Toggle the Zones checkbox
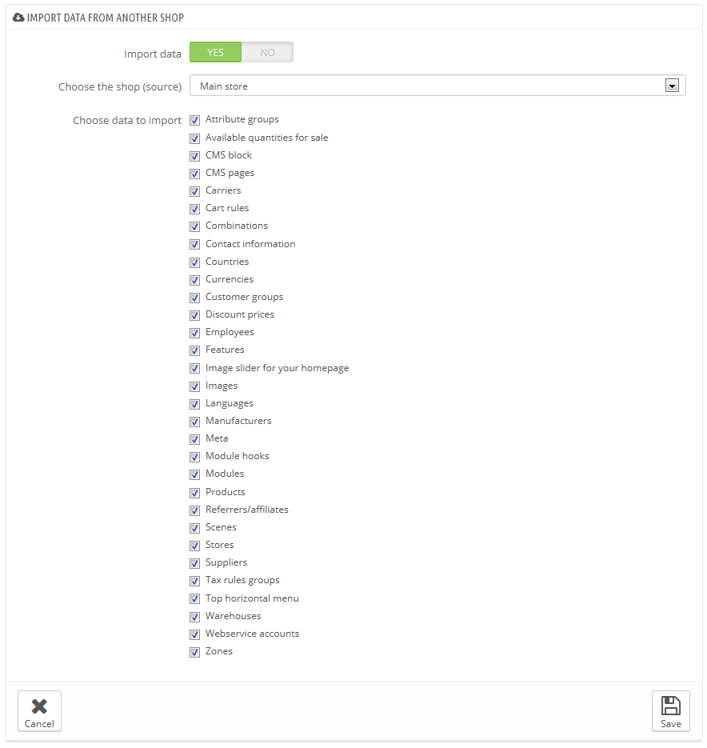 pyautogui.click(x=194, y=652)
